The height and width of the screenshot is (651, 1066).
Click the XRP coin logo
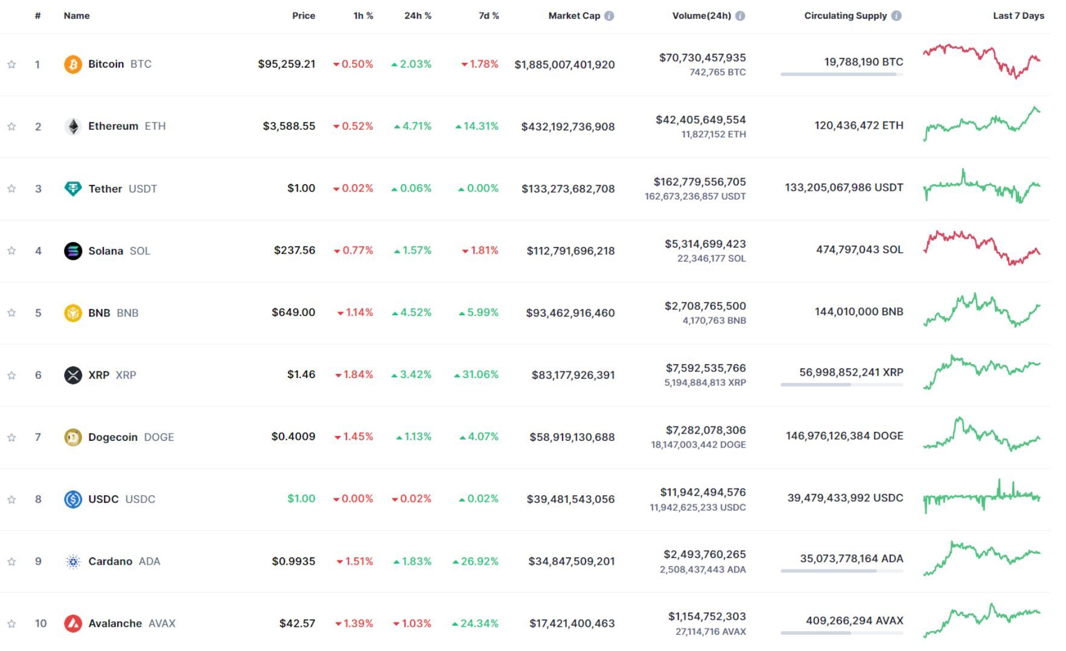72,374
